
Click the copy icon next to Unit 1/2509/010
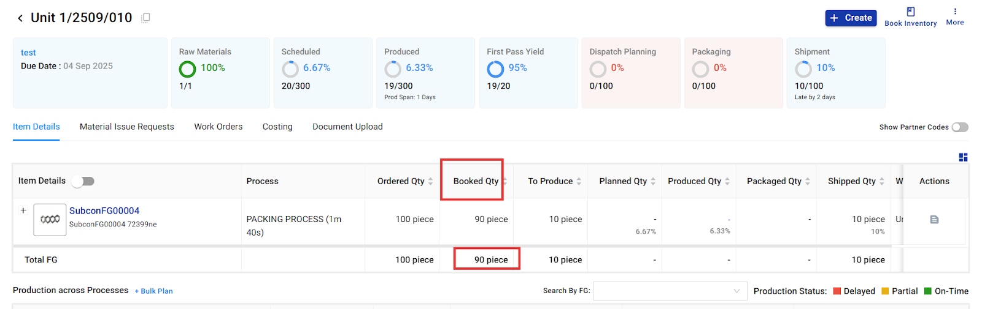(145, 18)
